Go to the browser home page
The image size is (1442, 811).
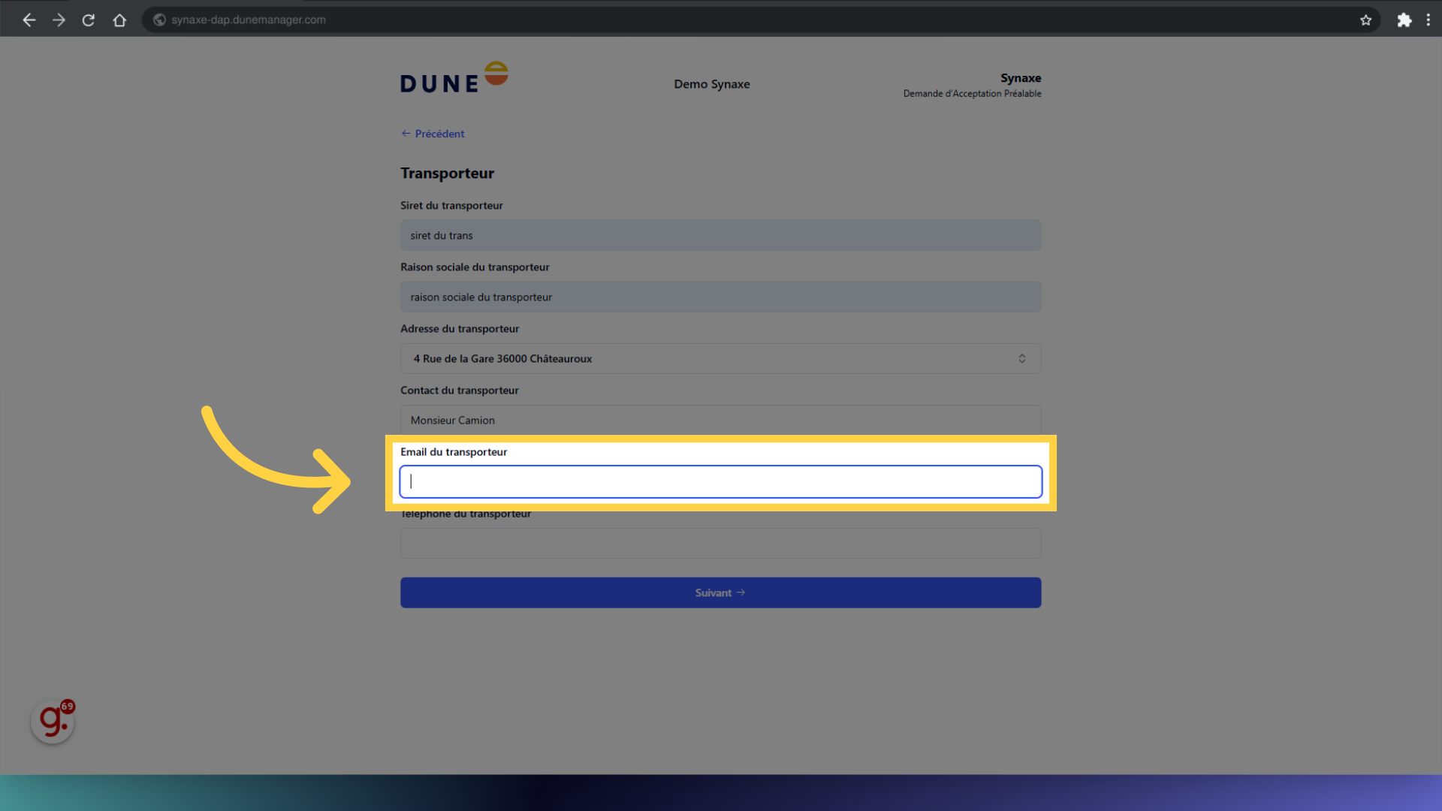click(119, 20)
